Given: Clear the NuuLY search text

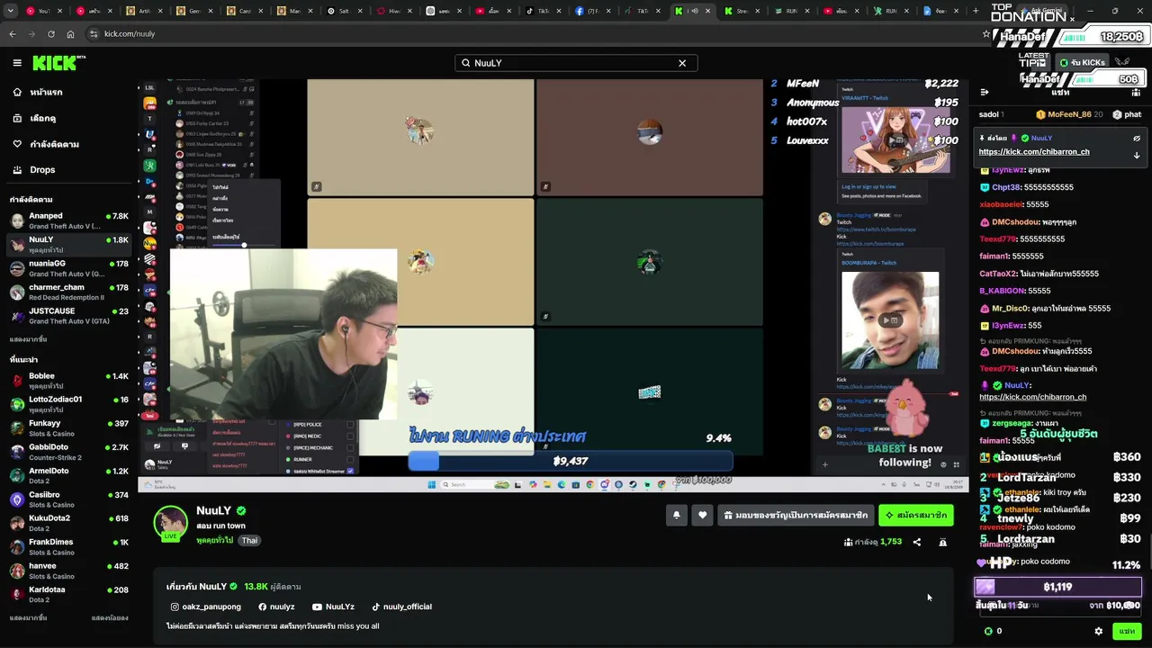Looking at the screenshot, I should click(682, 63).
